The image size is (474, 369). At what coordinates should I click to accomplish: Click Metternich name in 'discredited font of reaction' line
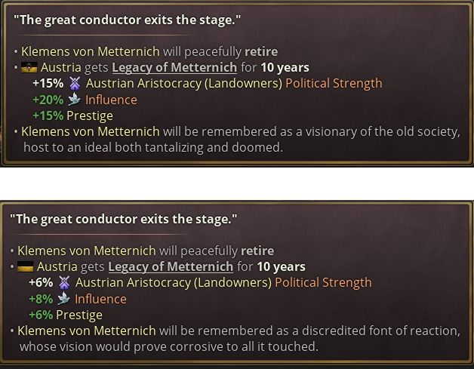pos(87,331)
